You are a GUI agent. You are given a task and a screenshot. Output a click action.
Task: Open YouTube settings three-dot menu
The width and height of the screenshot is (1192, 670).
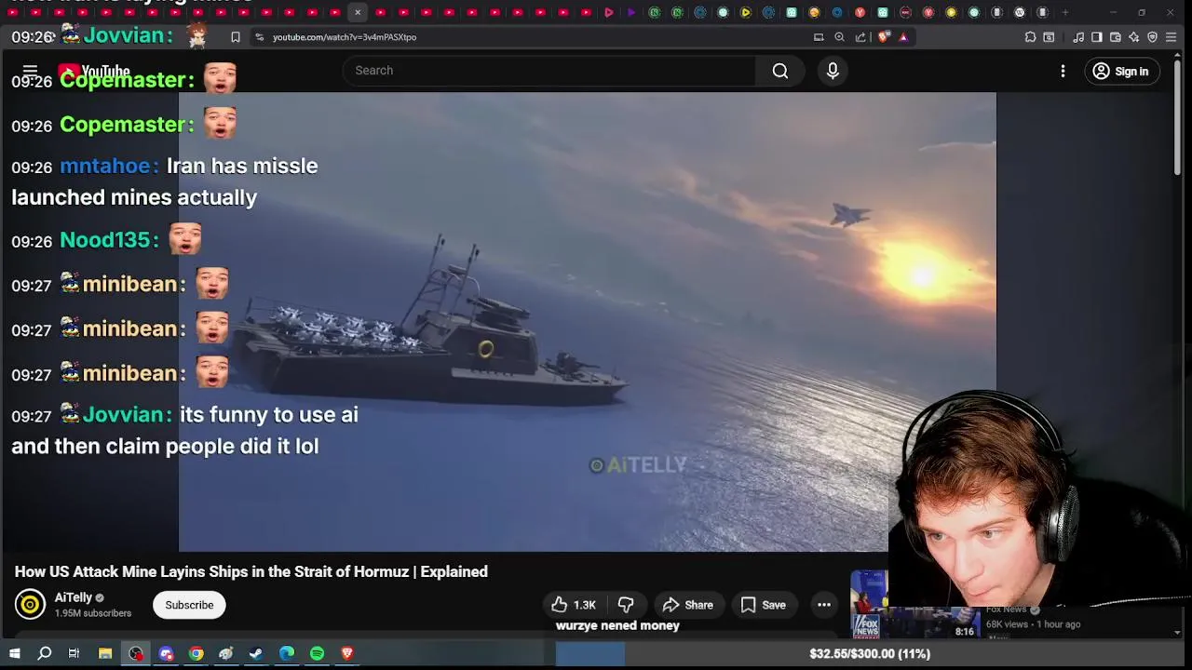1063,71
